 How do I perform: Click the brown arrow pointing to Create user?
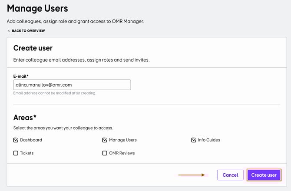coord(192,175)
